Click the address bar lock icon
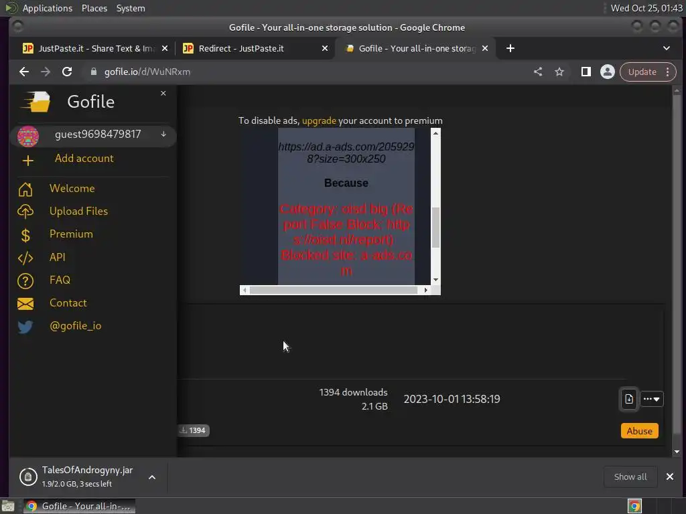This screenshot has height=514, width=686. (93, 72)
